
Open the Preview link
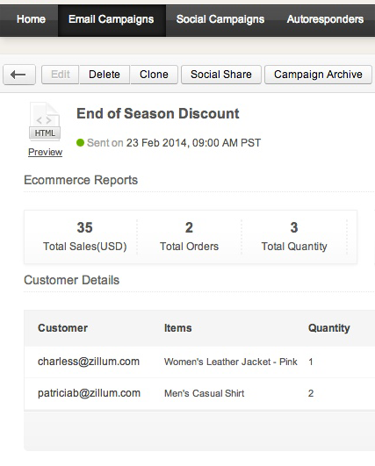point(45,152)
